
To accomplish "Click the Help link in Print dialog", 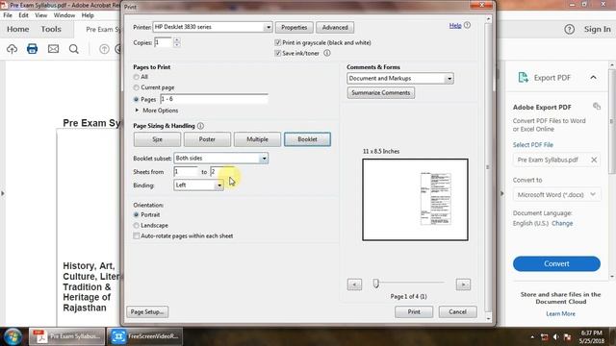I will point(455,26).
